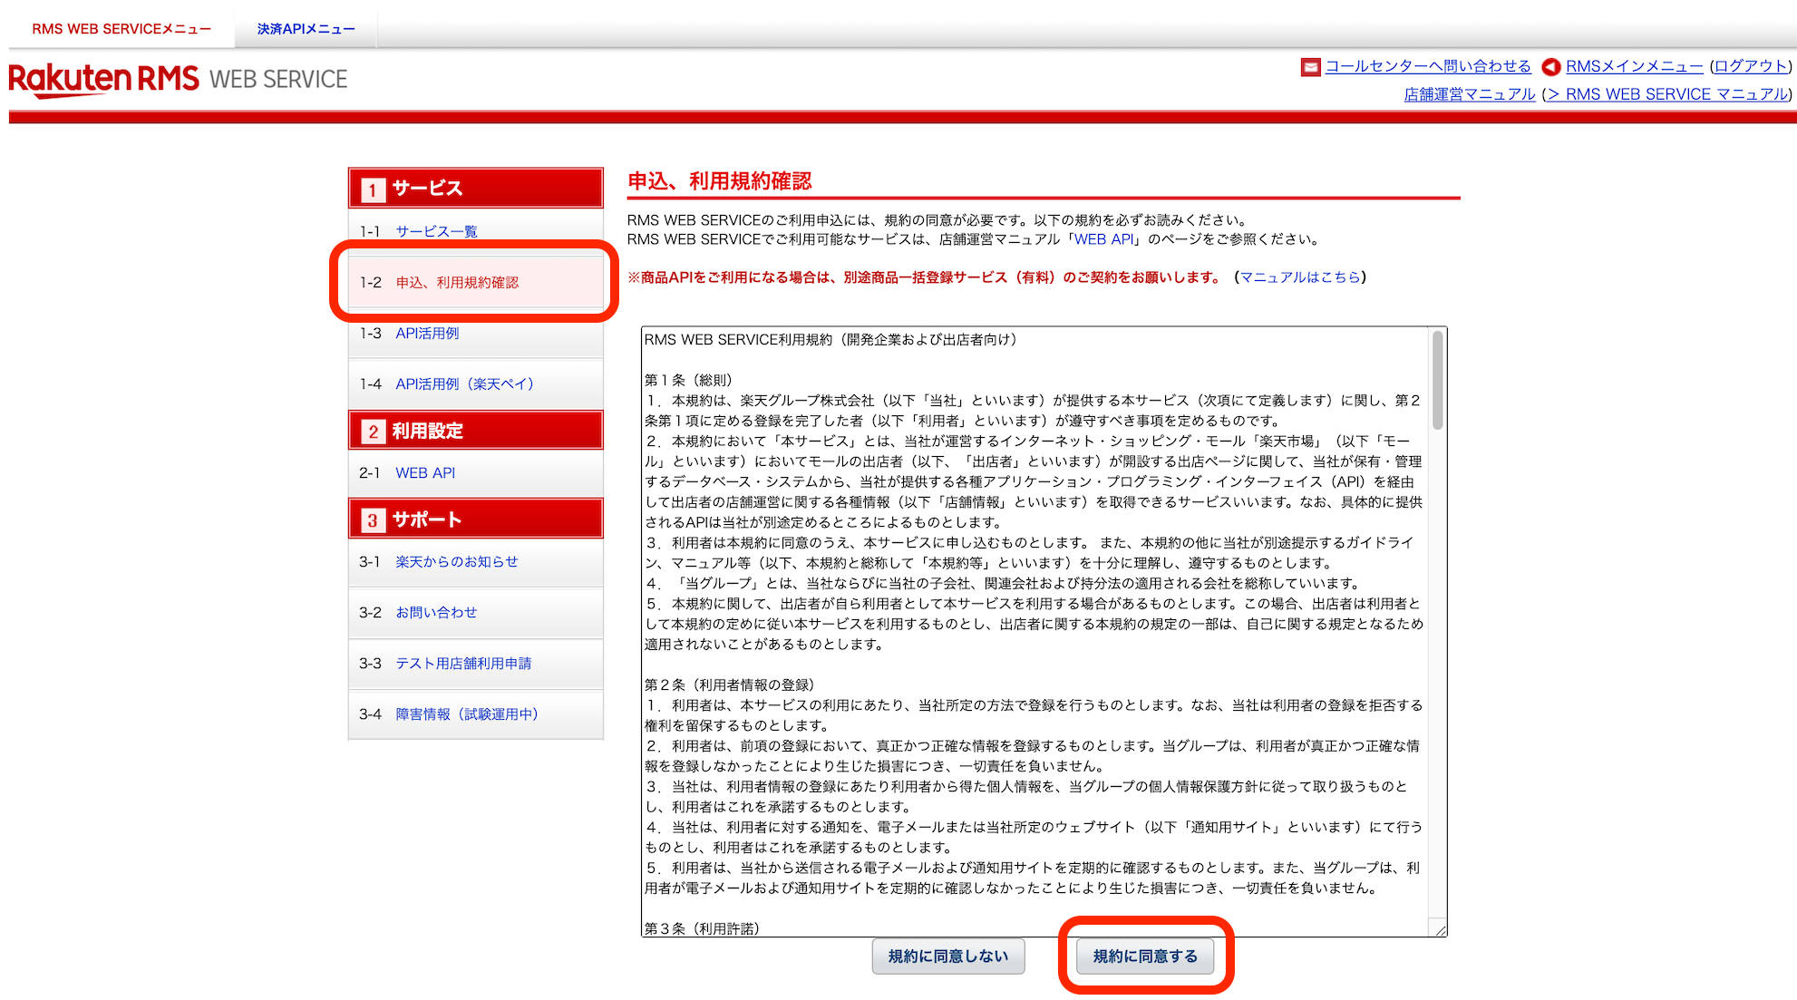Viewport: 1797px width, 1000px height.
Task: Click the ログアウト link
Action: pyautogui.click(x=1750, y=66)
